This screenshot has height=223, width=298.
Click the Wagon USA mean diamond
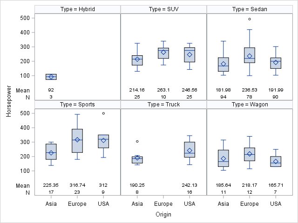tap(276, 162)
